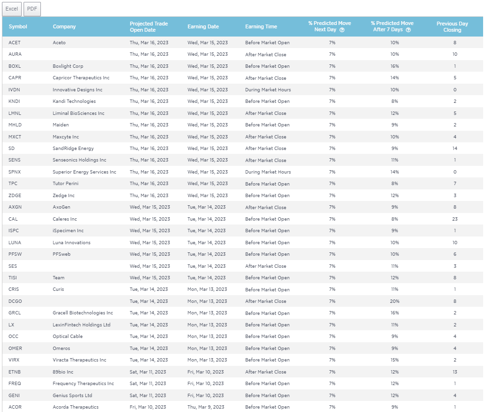
Task: Select the TPC symbol cell
Action: click(x=13, y=184)
